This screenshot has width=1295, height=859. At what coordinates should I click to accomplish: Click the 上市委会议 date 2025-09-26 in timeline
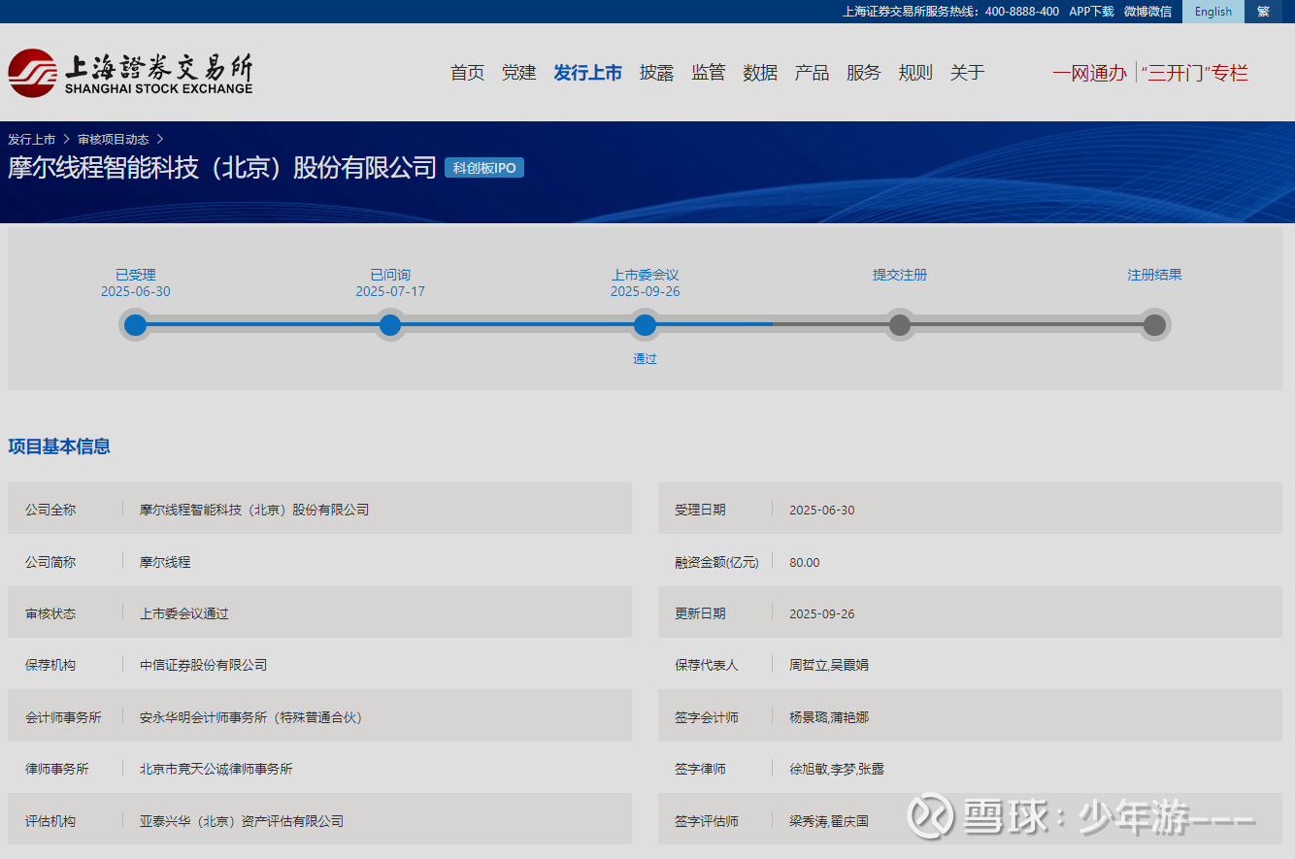point(646,292)
